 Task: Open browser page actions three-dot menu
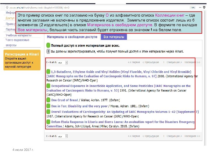pyautogui.click(x=200, y=8)
